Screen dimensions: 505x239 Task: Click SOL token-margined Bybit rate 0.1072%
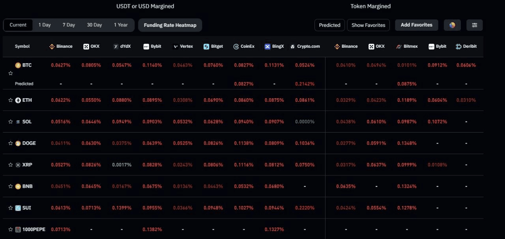(x=438, y=122)
